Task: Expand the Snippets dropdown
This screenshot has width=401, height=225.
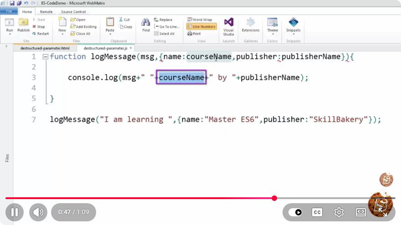Action: click(x=293, y=34)
